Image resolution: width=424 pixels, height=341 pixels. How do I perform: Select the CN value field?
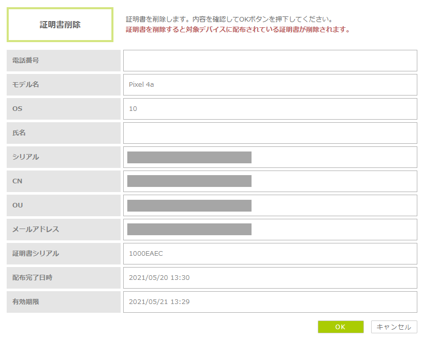click(x=270, y=181)
